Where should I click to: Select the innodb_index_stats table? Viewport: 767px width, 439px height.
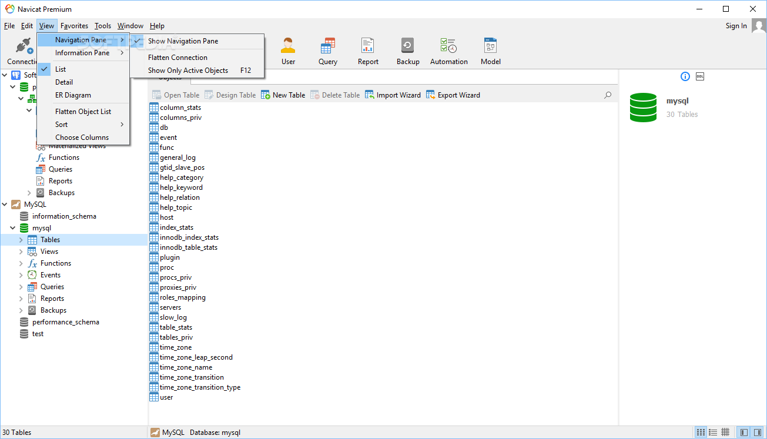click(x=184, y=237)
